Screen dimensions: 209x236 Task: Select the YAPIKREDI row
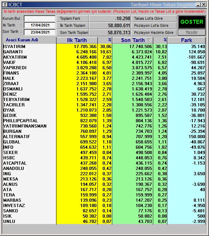click(x=104, y=68)
